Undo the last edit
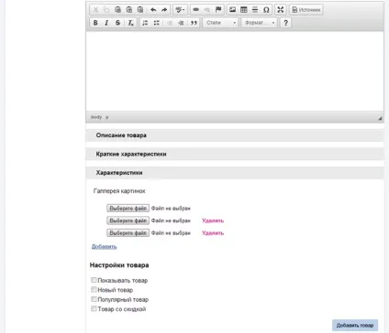 pos(153,10)
